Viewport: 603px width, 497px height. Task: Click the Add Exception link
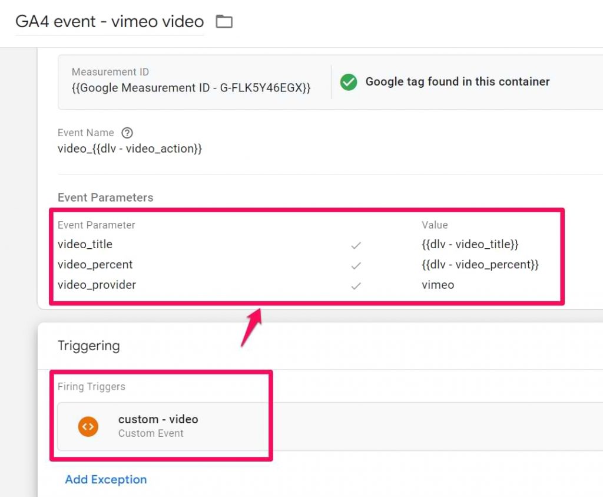tap(105, 479)
